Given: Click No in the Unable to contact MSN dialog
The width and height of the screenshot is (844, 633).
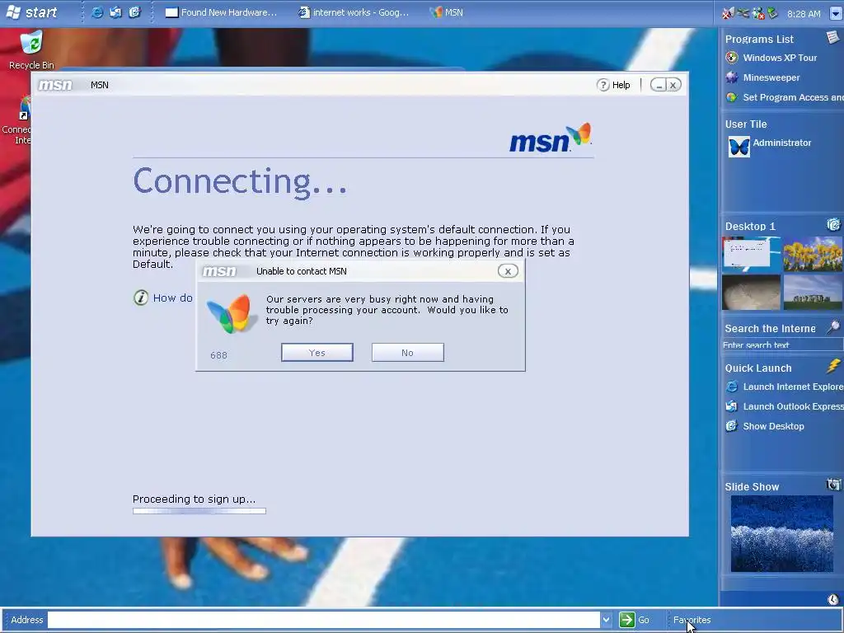Looking at the screenshot, I should pyautogui.click(x=407, y=353).
